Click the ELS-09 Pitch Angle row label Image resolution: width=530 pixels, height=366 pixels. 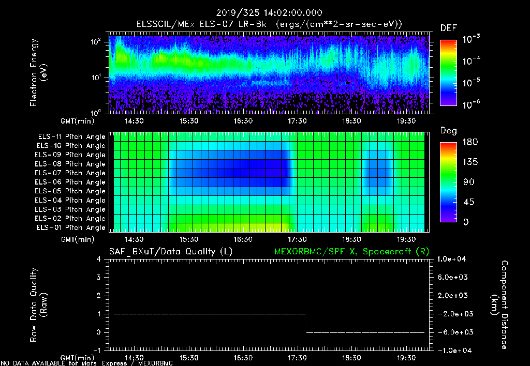coord(70,155)
